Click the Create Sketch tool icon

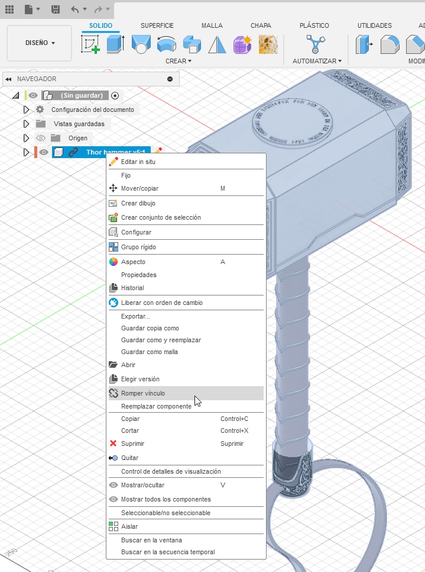point(90,45)
